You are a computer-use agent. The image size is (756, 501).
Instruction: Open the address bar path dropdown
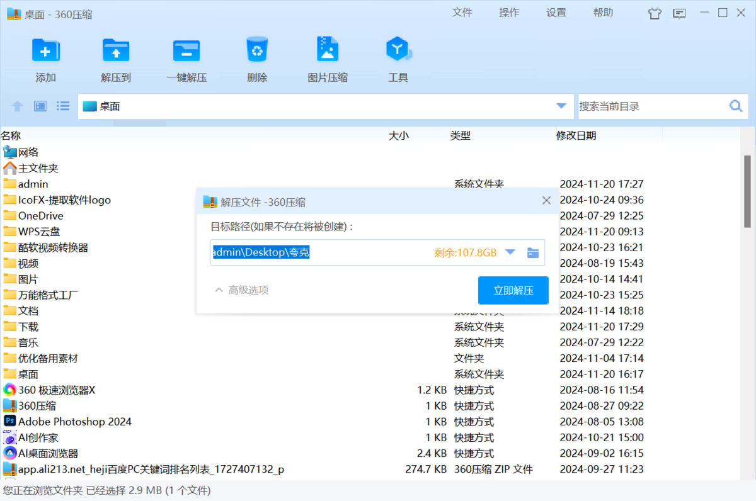tap(561, 106)
